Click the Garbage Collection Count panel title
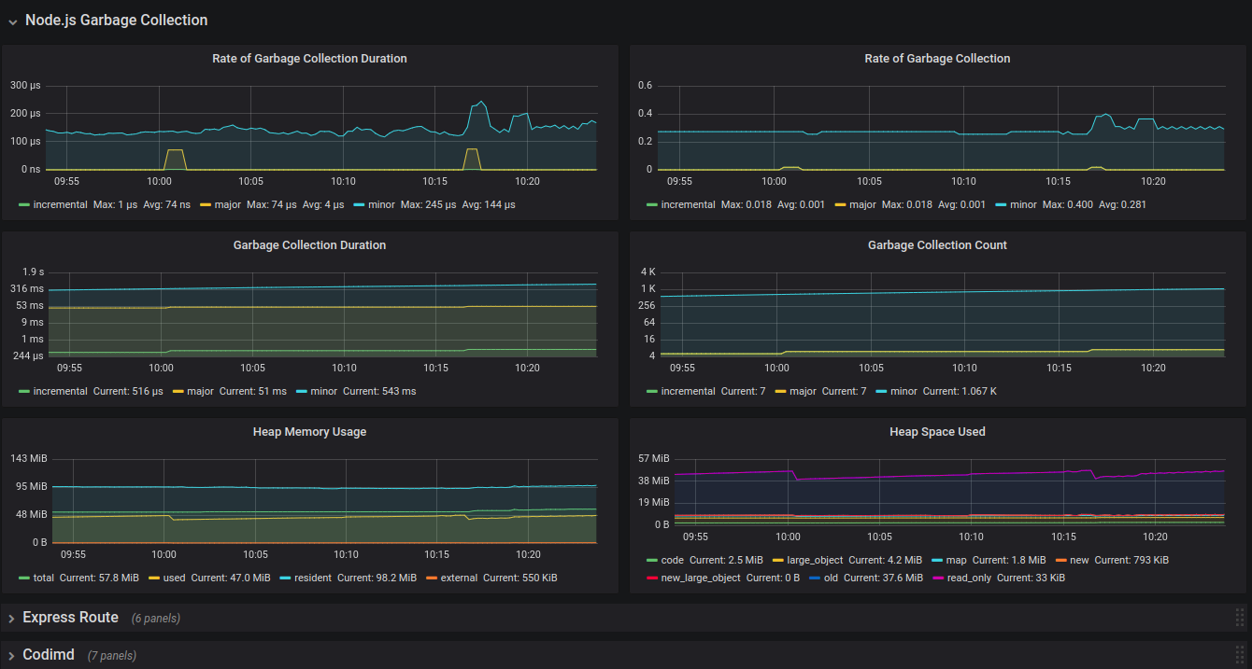Screen dimensions: 1252x669 click(x=937, y=245)
